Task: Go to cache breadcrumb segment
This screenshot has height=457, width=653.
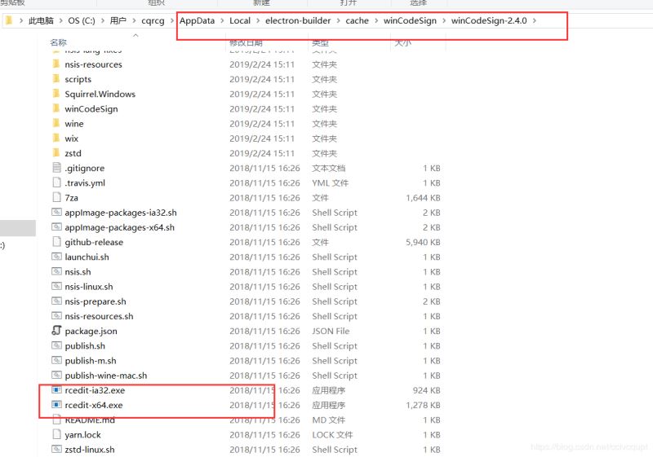Action: [x=357, y=21]
